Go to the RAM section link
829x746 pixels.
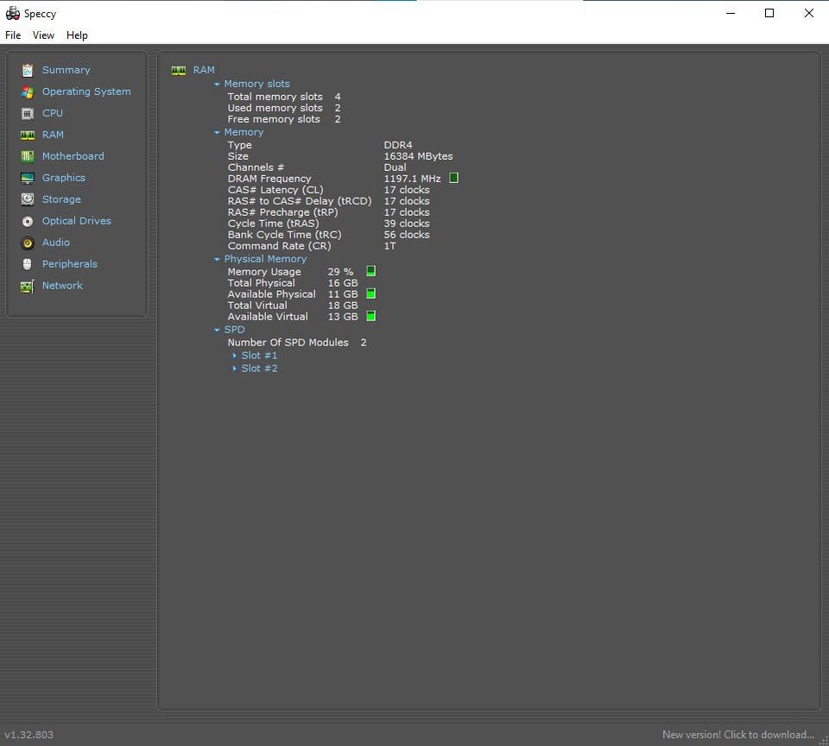(x=53, y=135)
